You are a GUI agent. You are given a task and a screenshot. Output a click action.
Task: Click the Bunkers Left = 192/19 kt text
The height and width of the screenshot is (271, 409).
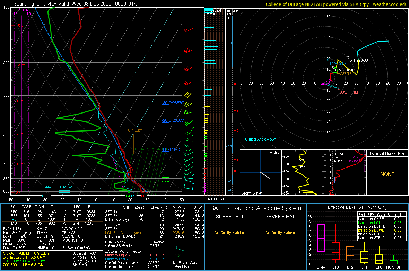coord(134,259)
